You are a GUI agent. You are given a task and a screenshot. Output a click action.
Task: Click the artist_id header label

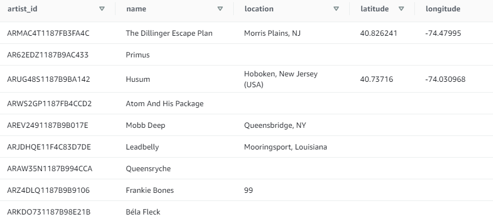click(22, 9)
